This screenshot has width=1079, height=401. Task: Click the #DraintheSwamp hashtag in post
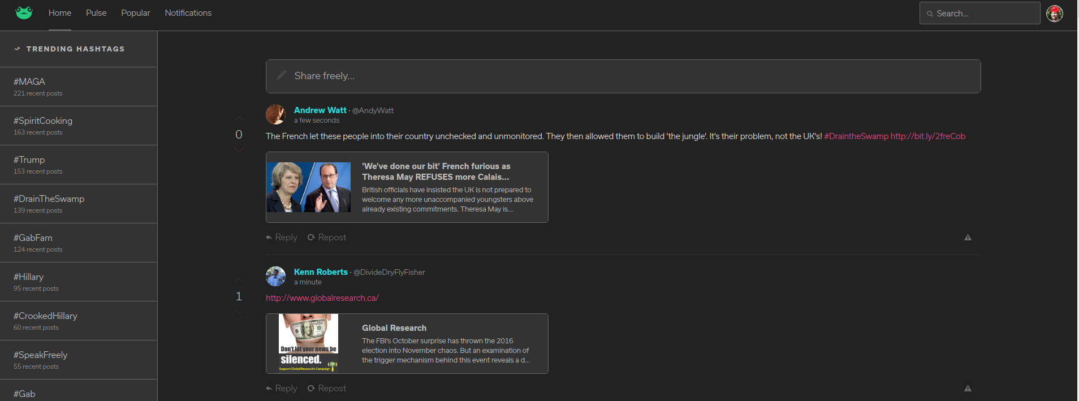856,136
